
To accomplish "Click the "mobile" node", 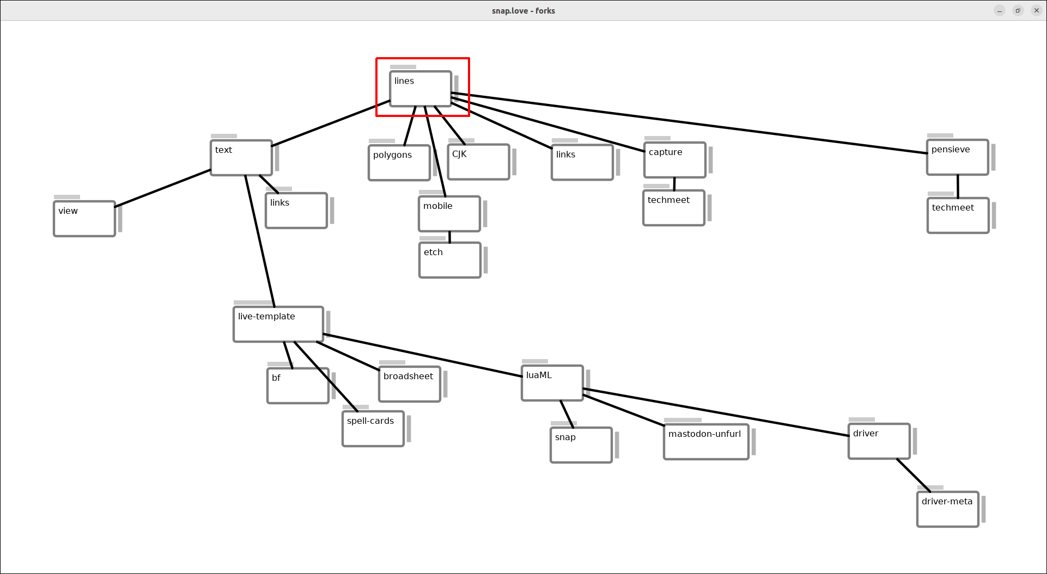I will (x=449, y=214).
